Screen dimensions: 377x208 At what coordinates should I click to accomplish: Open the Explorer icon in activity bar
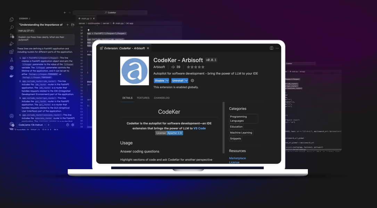pyautogui.click(x=11, y=19)
